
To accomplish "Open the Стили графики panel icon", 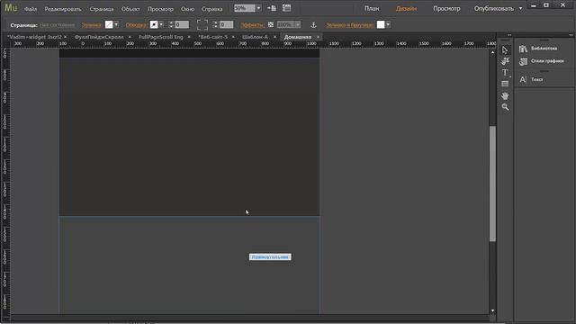I will click(523, 61).
